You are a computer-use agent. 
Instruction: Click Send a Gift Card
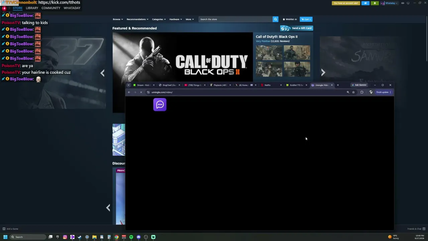click(x=297, y=28)
